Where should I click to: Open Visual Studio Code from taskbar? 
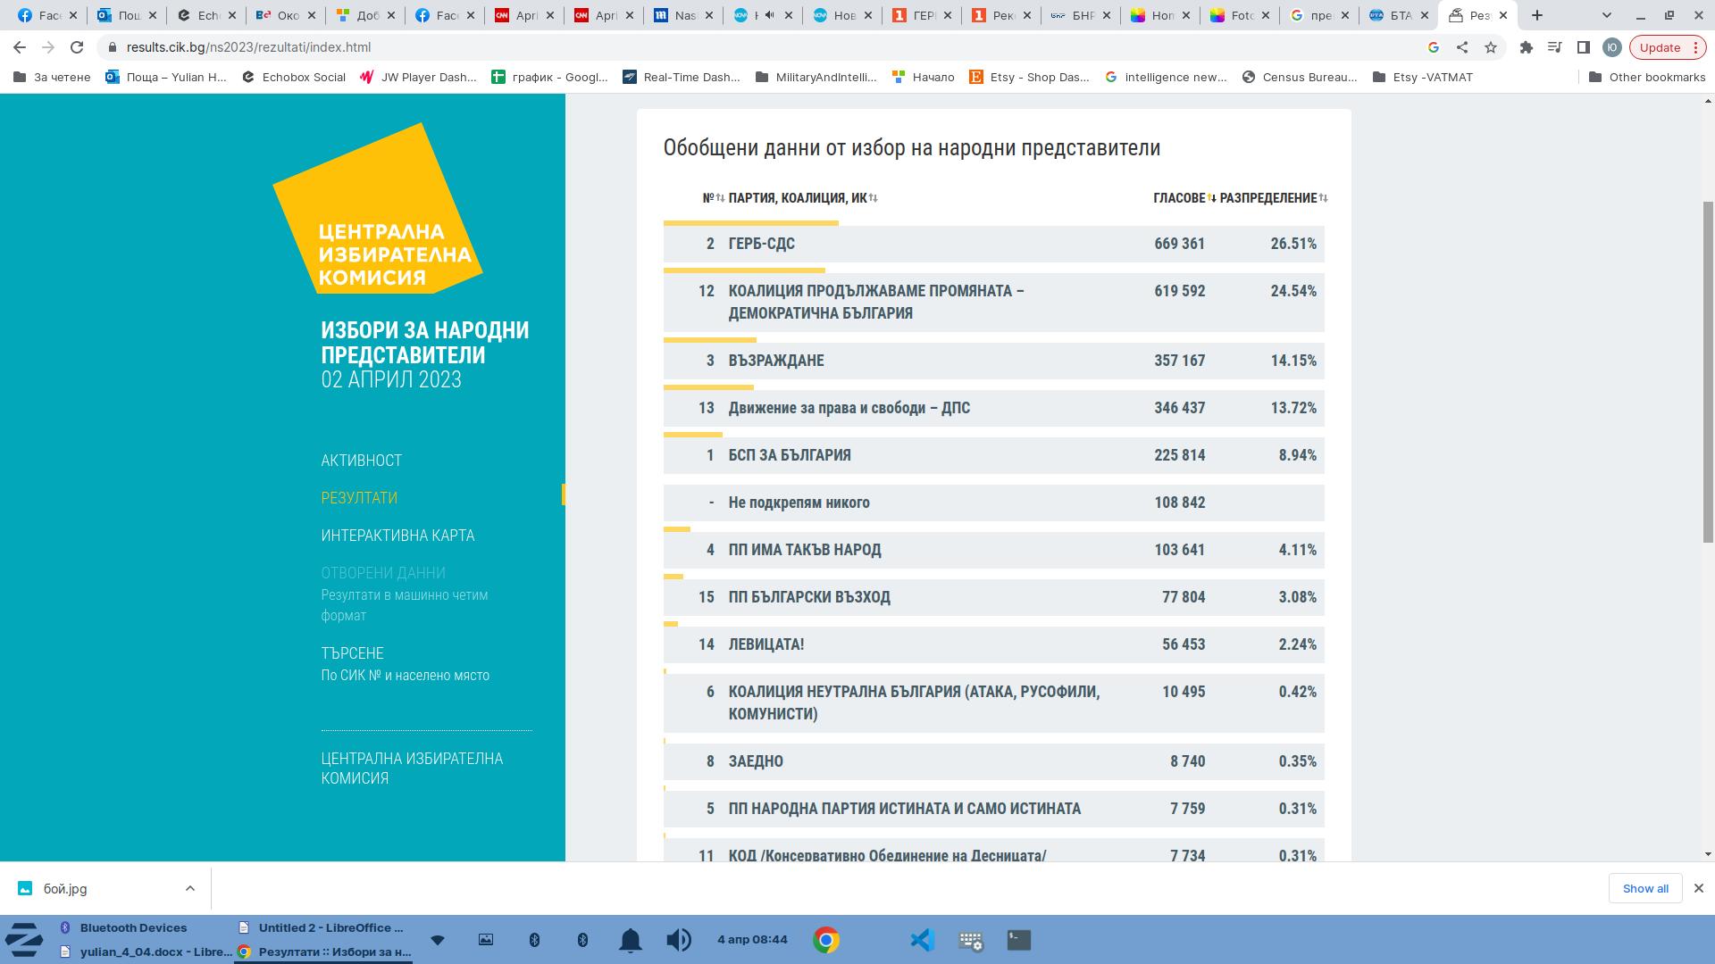[922, 940]
